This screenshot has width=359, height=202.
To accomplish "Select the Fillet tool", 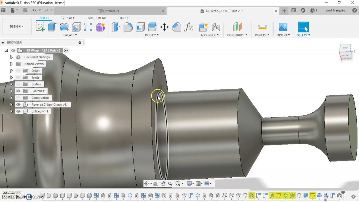I will click(x=128, y=27).
